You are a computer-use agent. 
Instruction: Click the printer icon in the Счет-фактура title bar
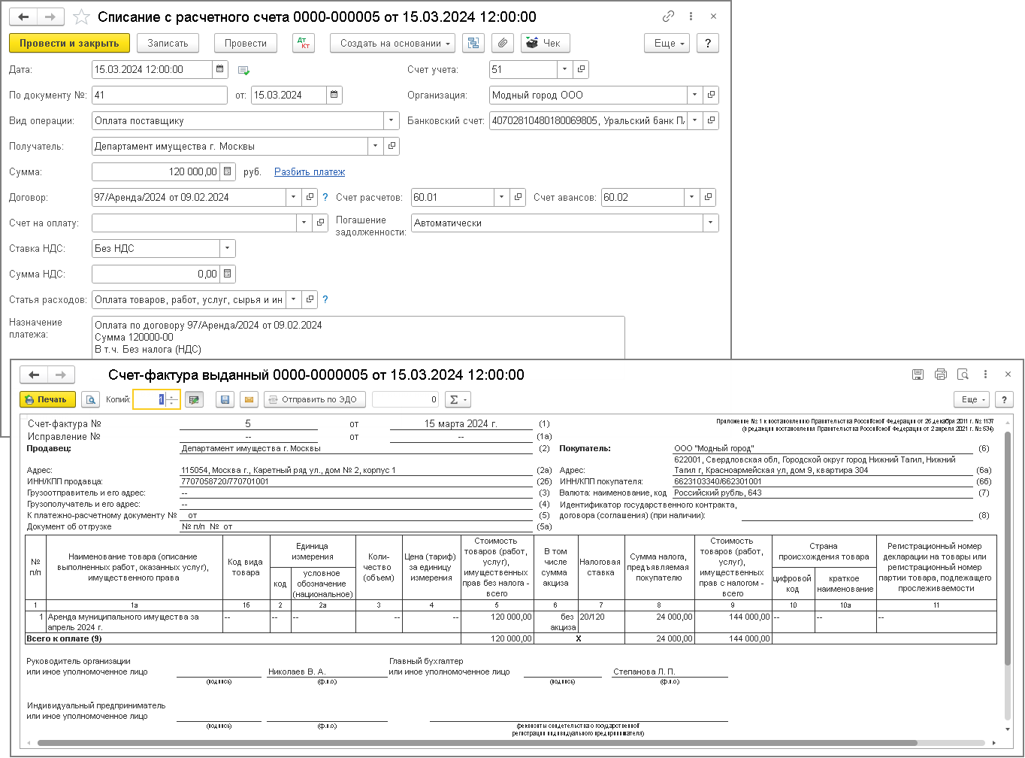pos(940,374)
